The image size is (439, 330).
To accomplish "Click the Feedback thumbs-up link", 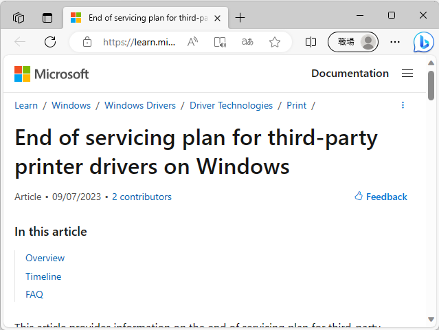I will click(x=381, y=197).
